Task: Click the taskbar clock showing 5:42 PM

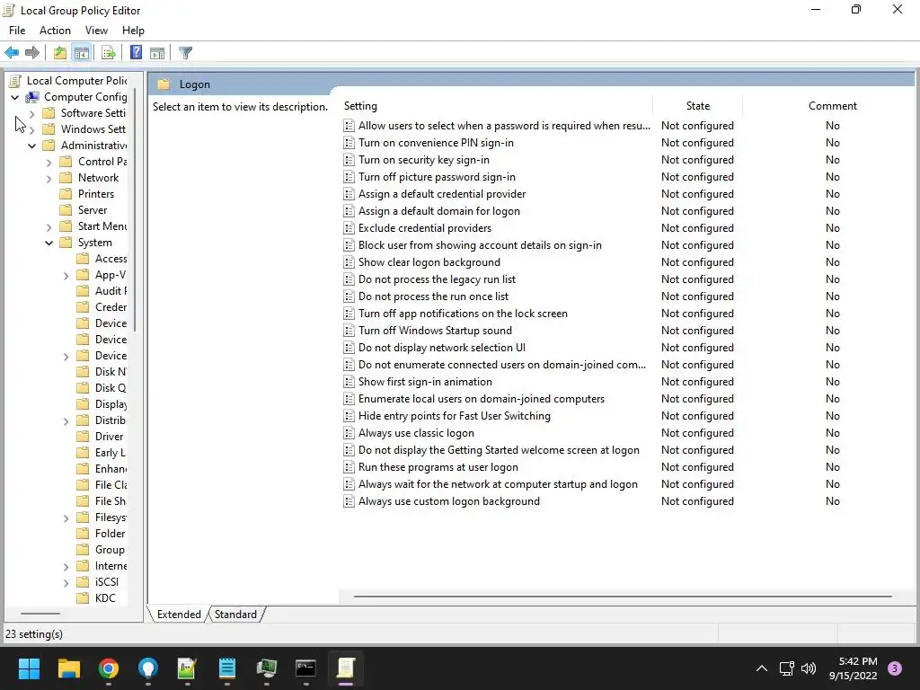Action: tap(853, 668)
